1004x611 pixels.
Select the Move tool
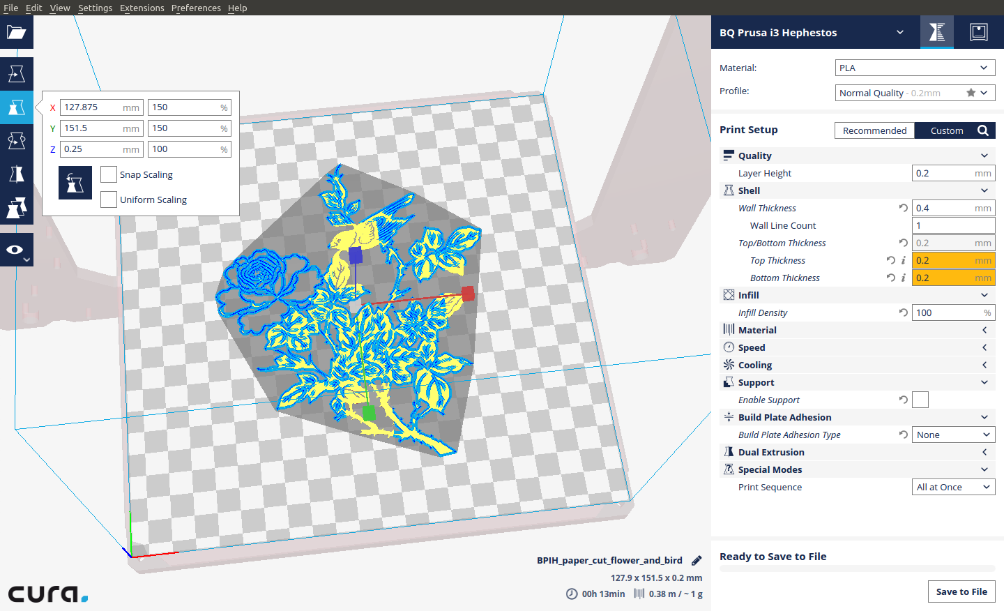(x=17, y=74)
